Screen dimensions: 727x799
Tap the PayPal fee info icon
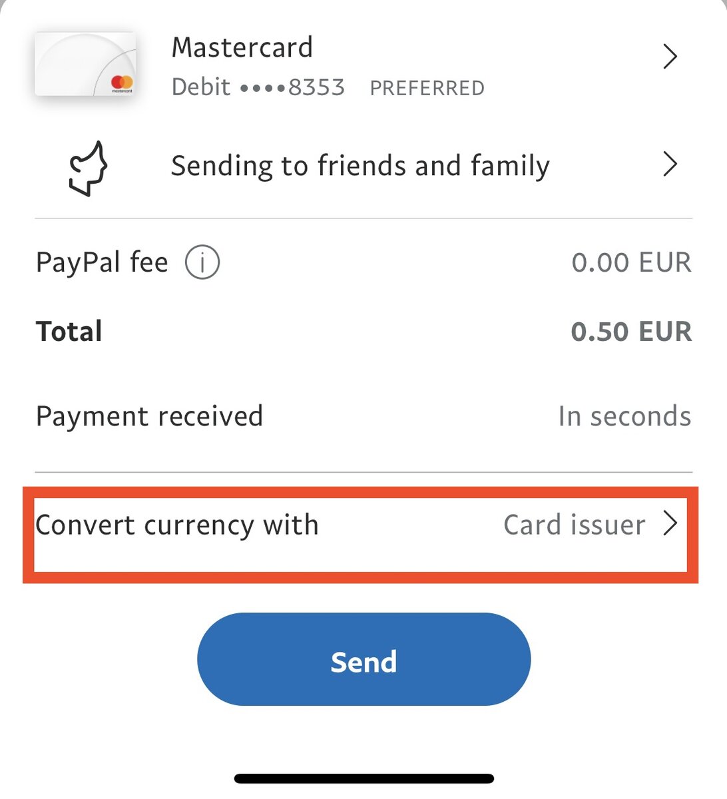[x=202, y=262]
